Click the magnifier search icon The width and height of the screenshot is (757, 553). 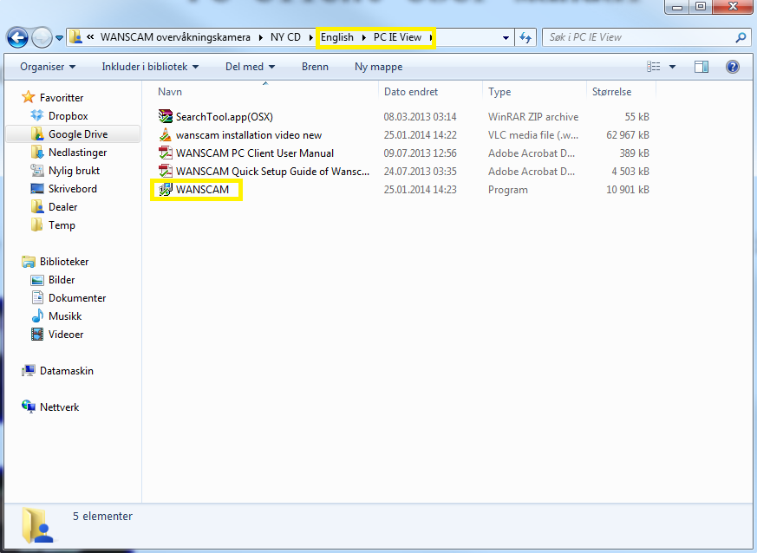pyautogui.click(x=741, y=37)
